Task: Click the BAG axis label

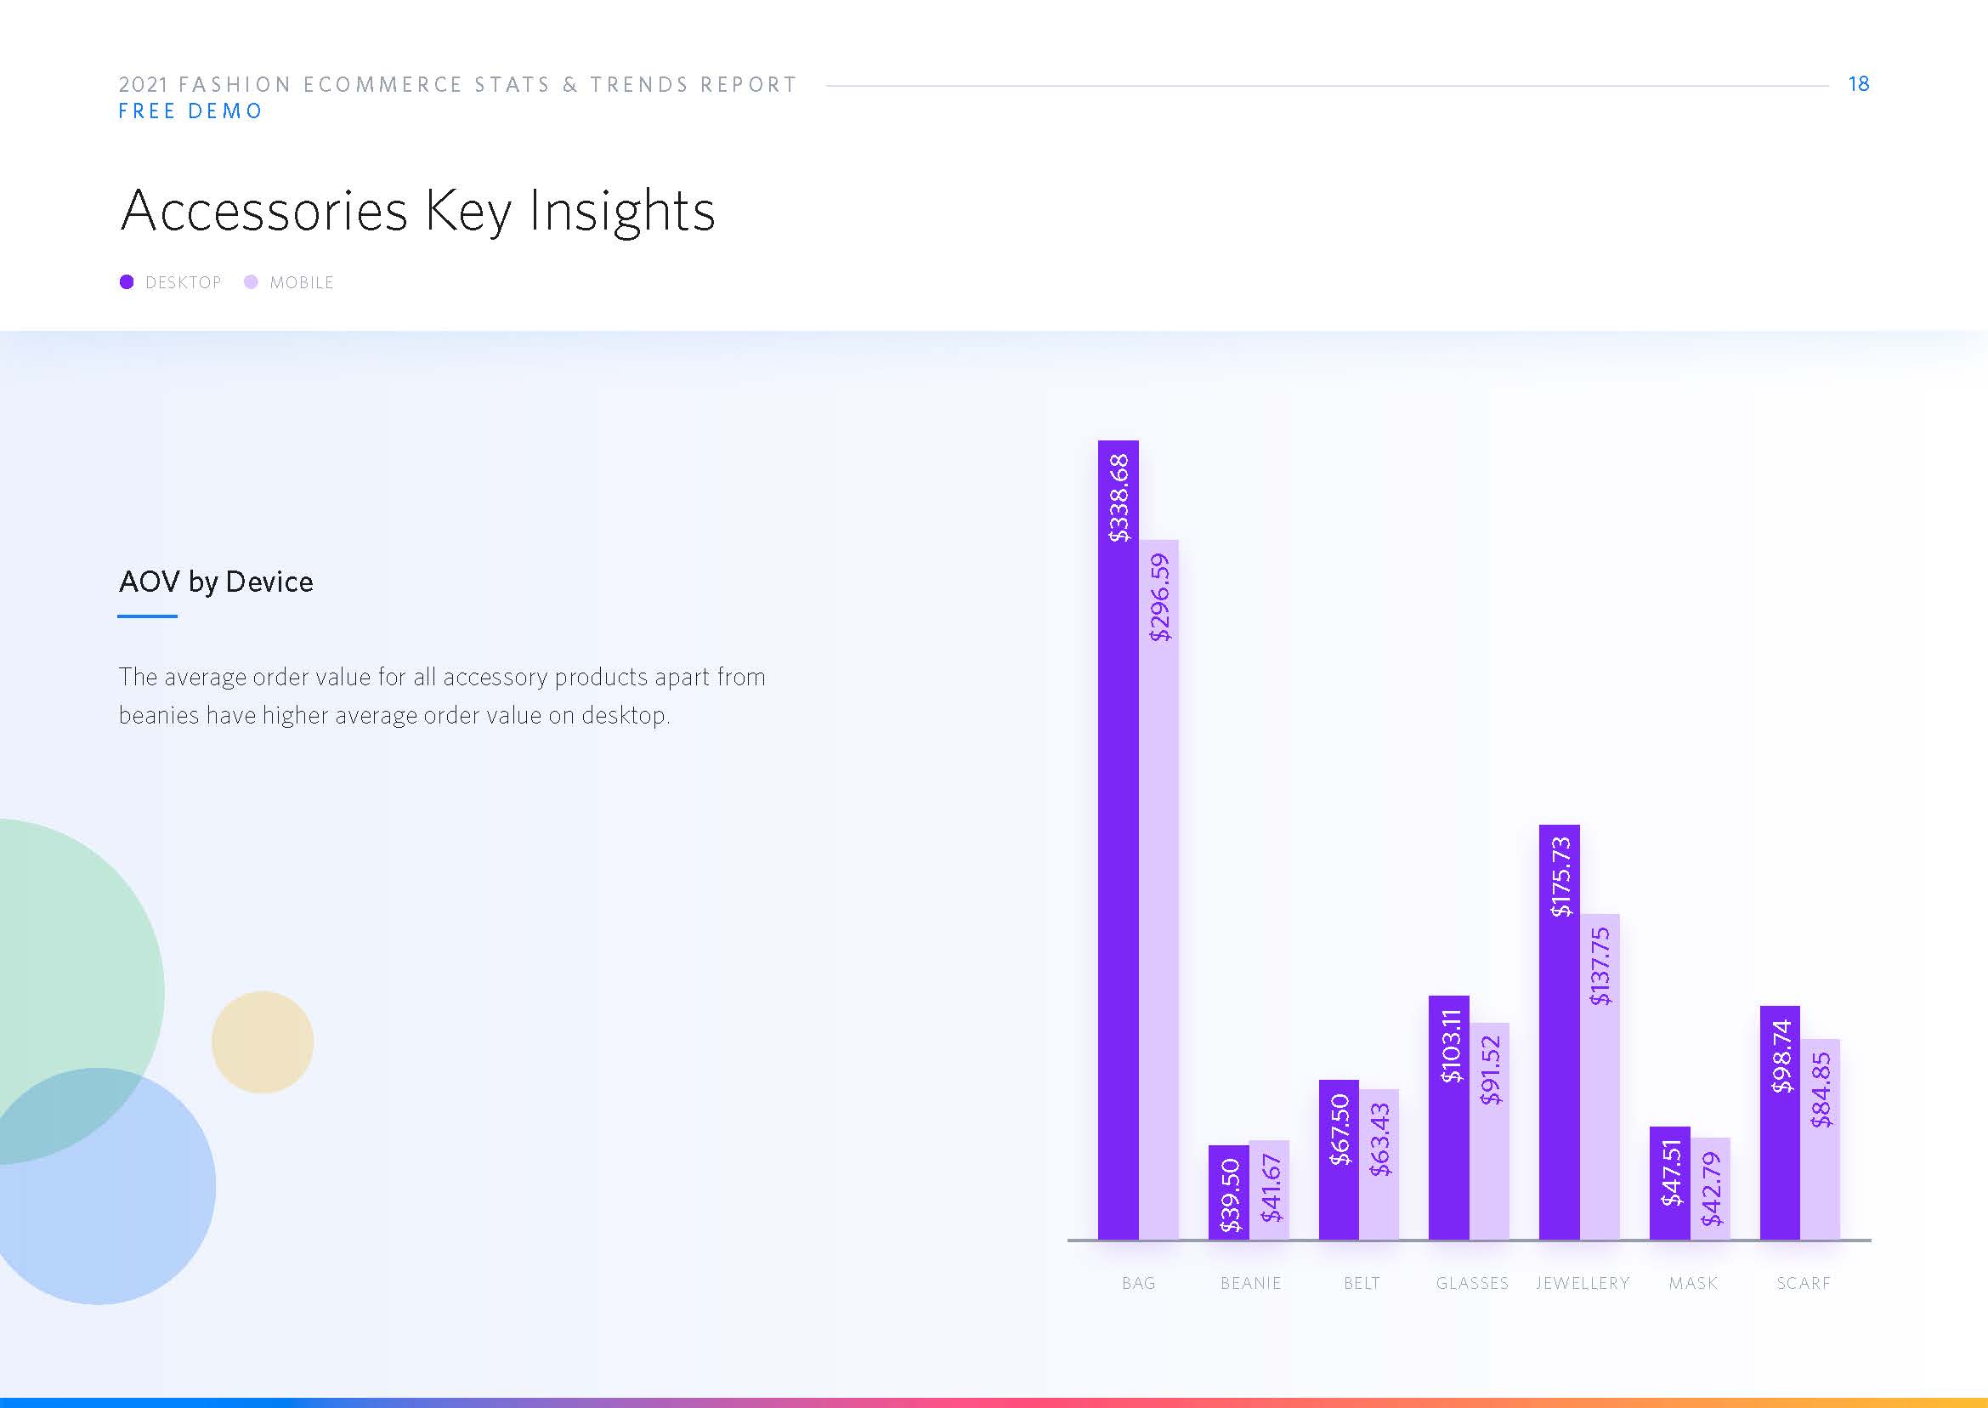Action: (x=1138, y=1283)
